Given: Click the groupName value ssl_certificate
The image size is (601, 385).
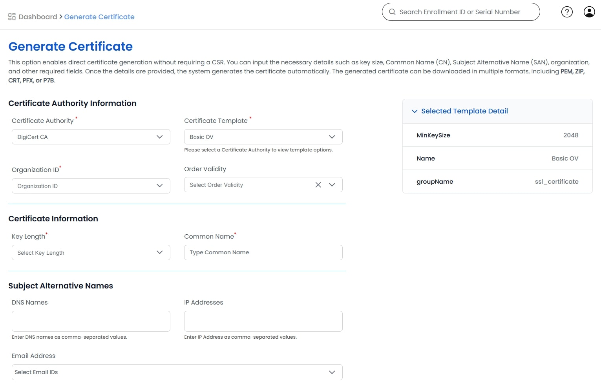Looking at the screenshot, I should click(x=557, y=181).
